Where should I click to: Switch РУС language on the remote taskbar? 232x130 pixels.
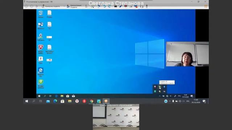point(179,96)
